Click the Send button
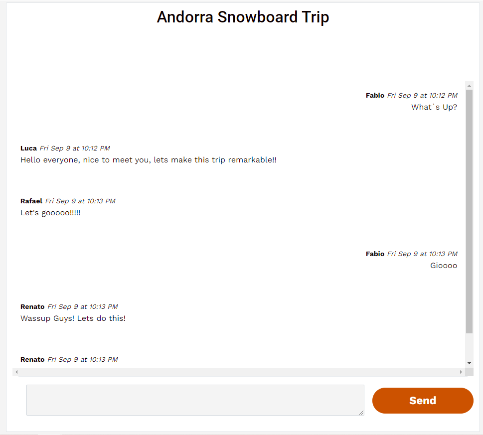The width and height of the screenshot is (483, 435). point(422,401)
